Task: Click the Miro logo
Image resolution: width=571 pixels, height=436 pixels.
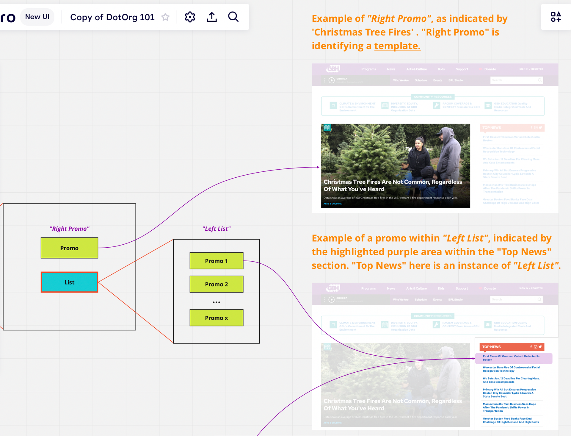Action: (x=8, y=18)
